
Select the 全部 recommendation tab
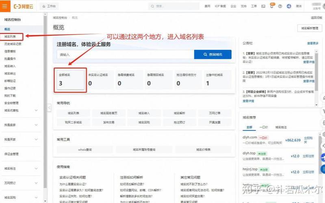tap(249, 127)
